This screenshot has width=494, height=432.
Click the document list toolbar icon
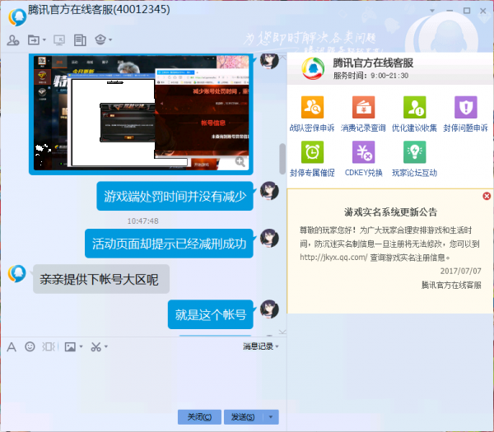tap(80, 40)
